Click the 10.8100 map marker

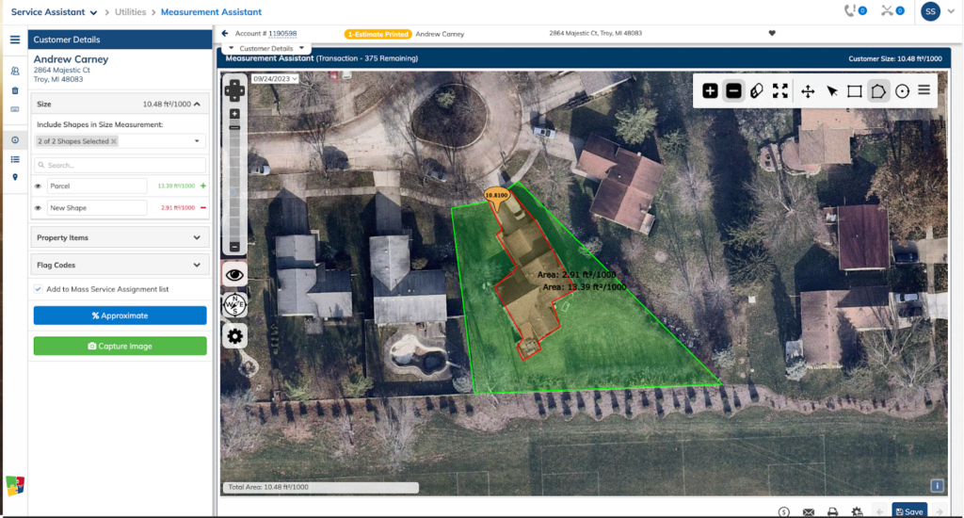click(x=496, y=197)
